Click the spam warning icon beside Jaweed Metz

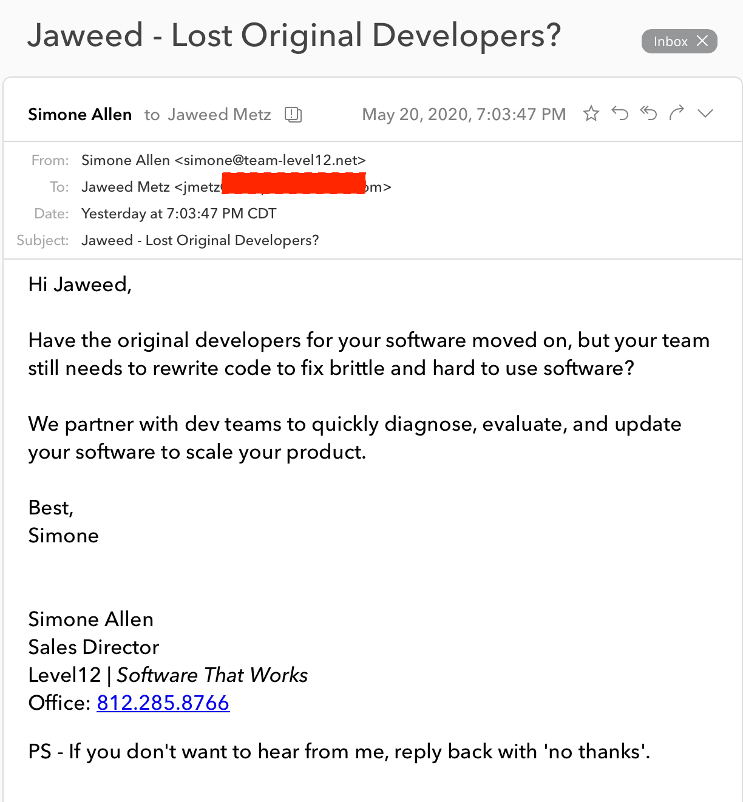(x=293, y=114)
